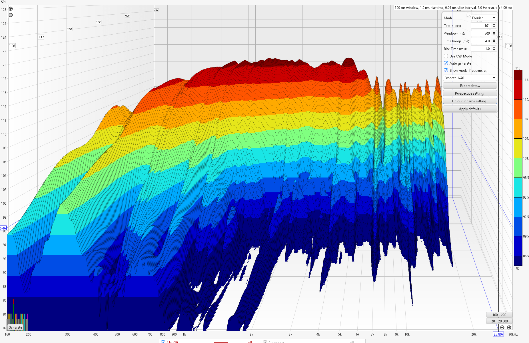Image resolution: width=529 pixels, height=343 pixels.
Task: Open Perspective settings
Action: 470,93
